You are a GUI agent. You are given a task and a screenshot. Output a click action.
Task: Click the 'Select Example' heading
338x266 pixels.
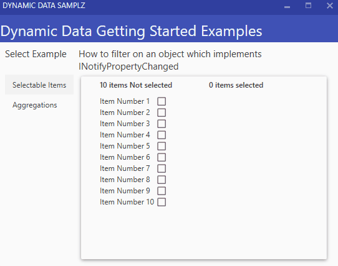click(36, 54)
